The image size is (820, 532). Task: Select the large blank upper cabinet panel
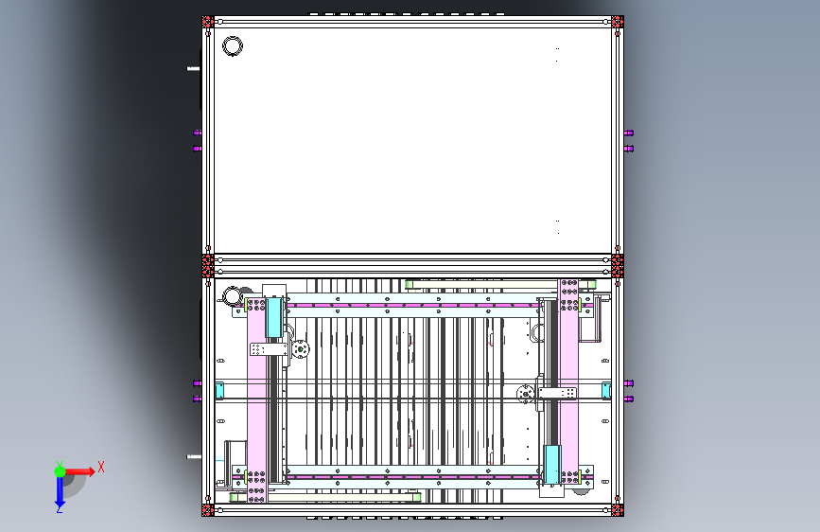412,141
